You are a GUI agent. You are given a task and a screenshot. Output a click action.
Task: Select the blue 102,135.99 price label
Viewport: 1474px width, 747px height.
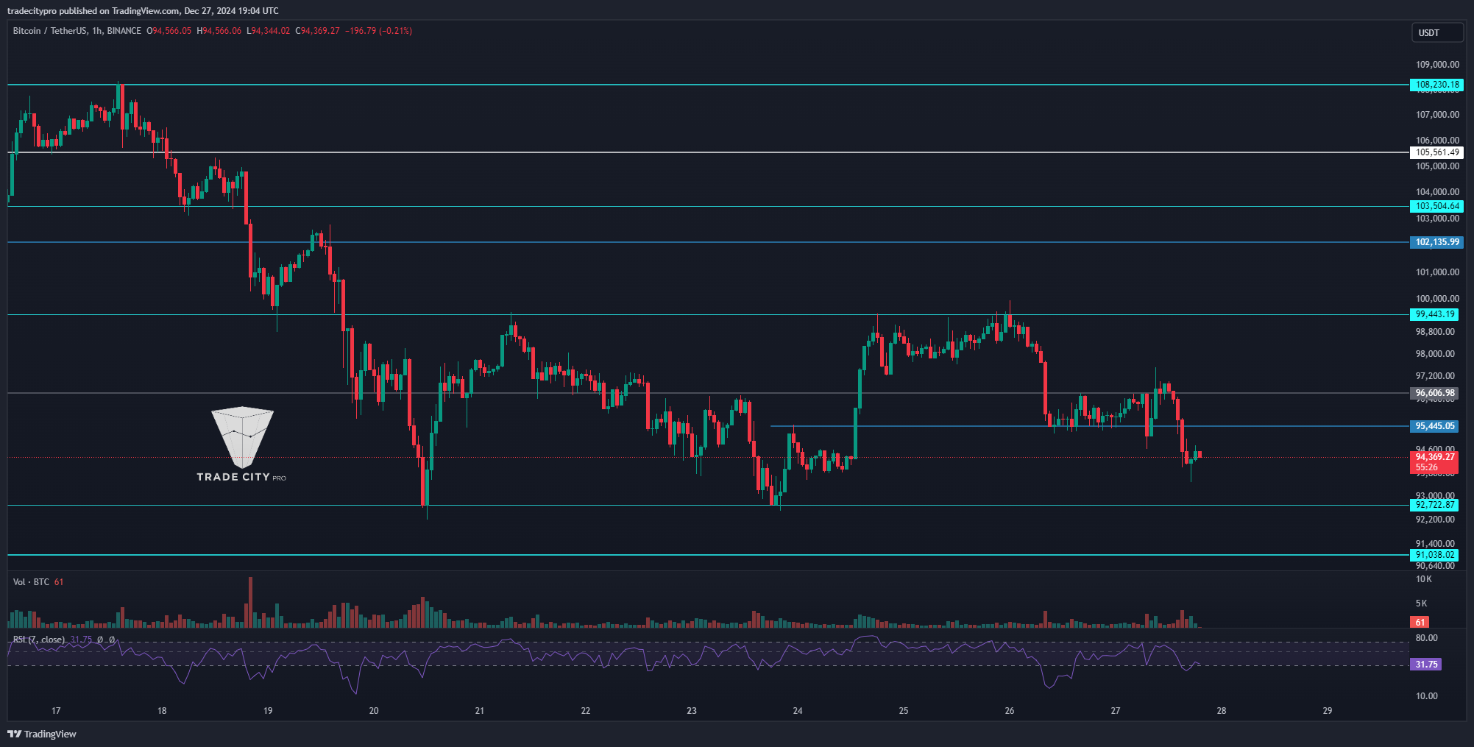click(1436, 242)
